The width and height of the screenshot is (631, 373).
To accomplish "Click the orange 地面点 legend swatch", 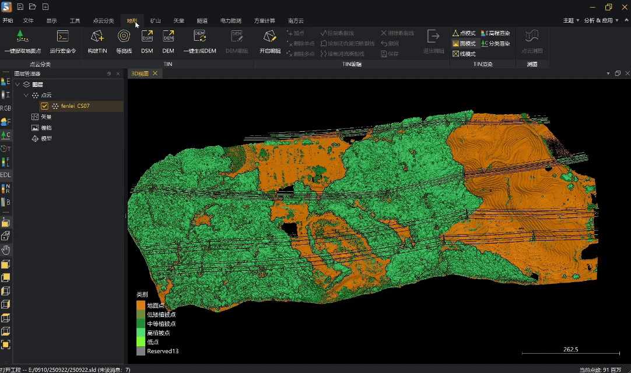I will coord(141,305).
